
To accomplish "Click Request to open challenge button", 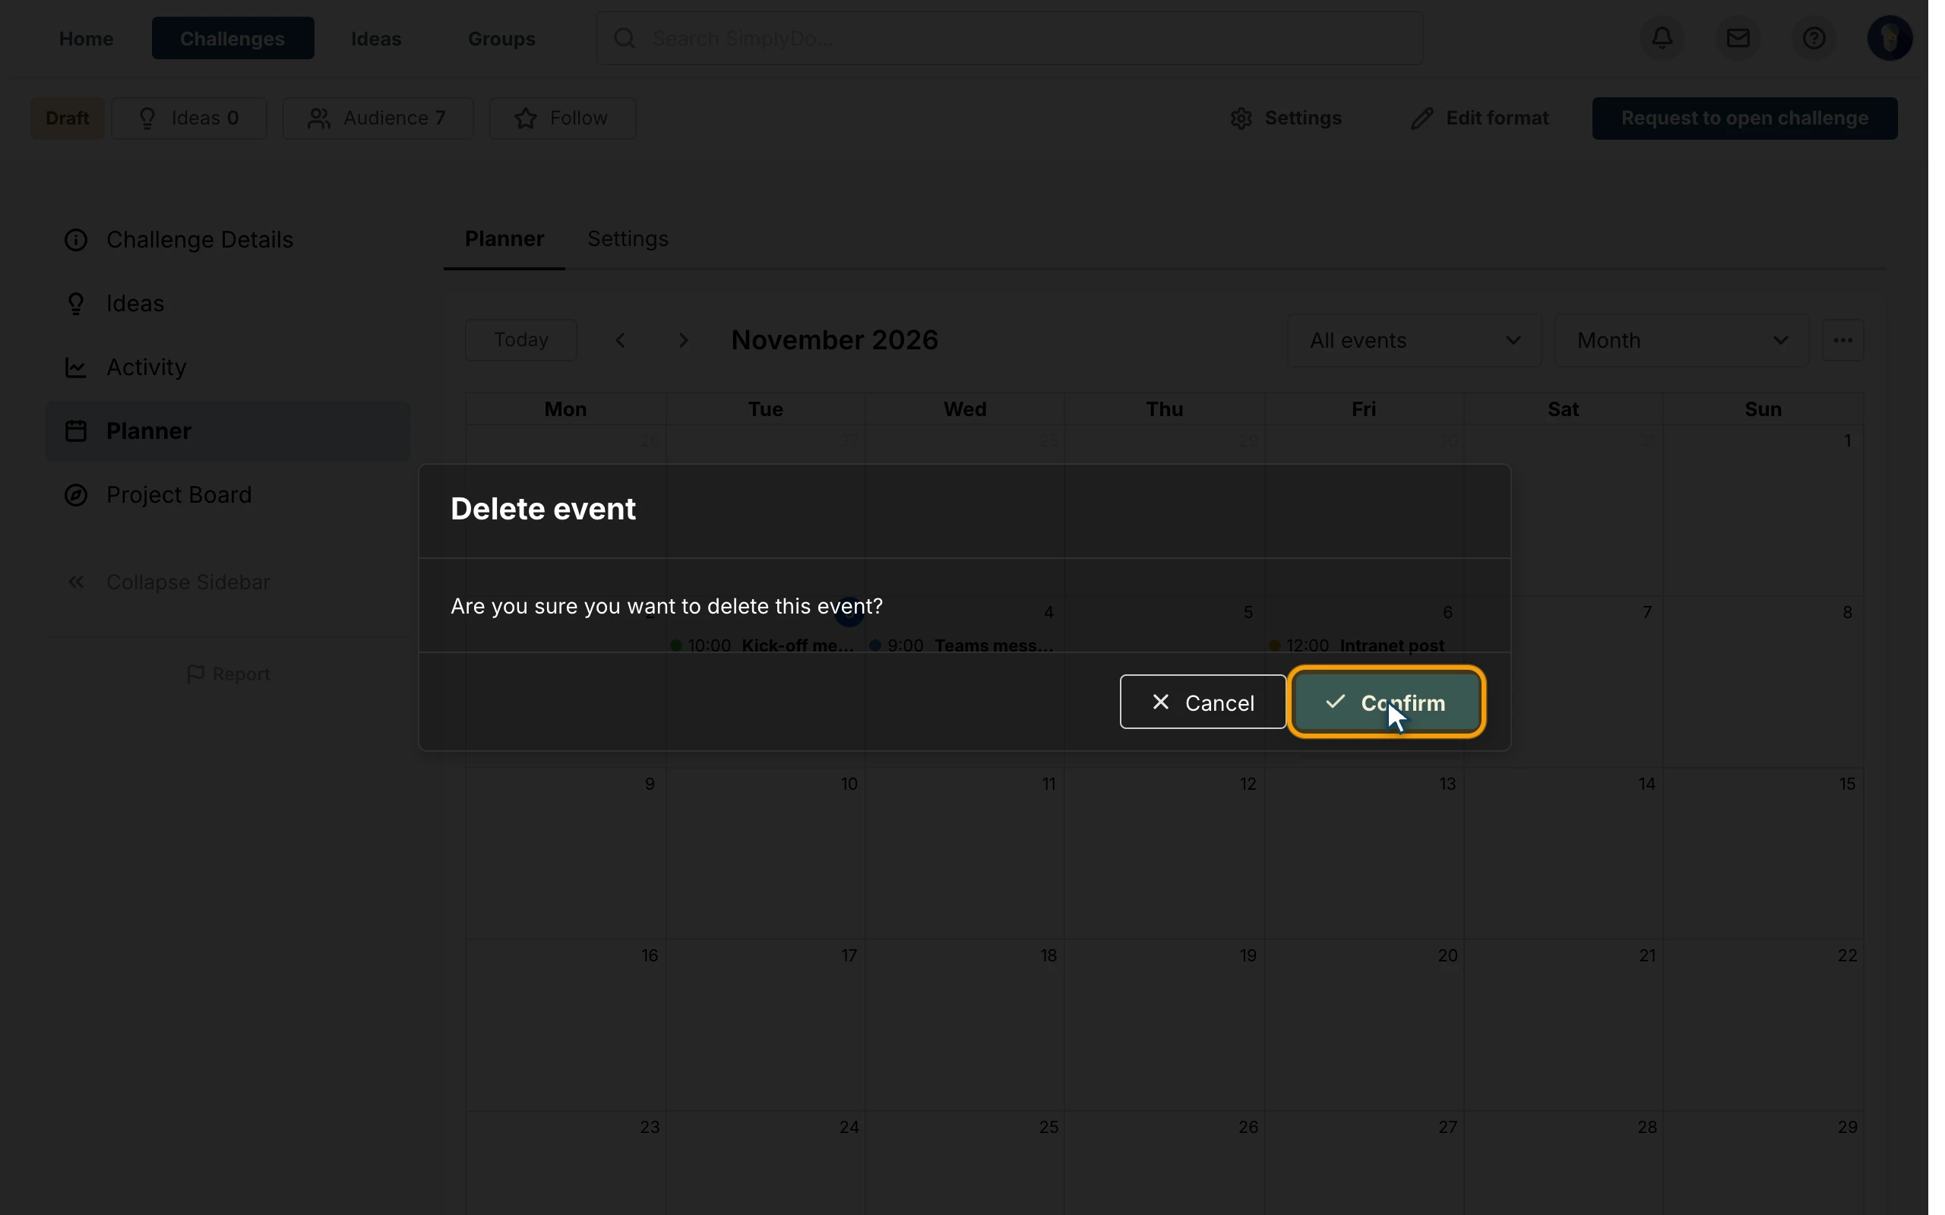I will coord(1744,118).
